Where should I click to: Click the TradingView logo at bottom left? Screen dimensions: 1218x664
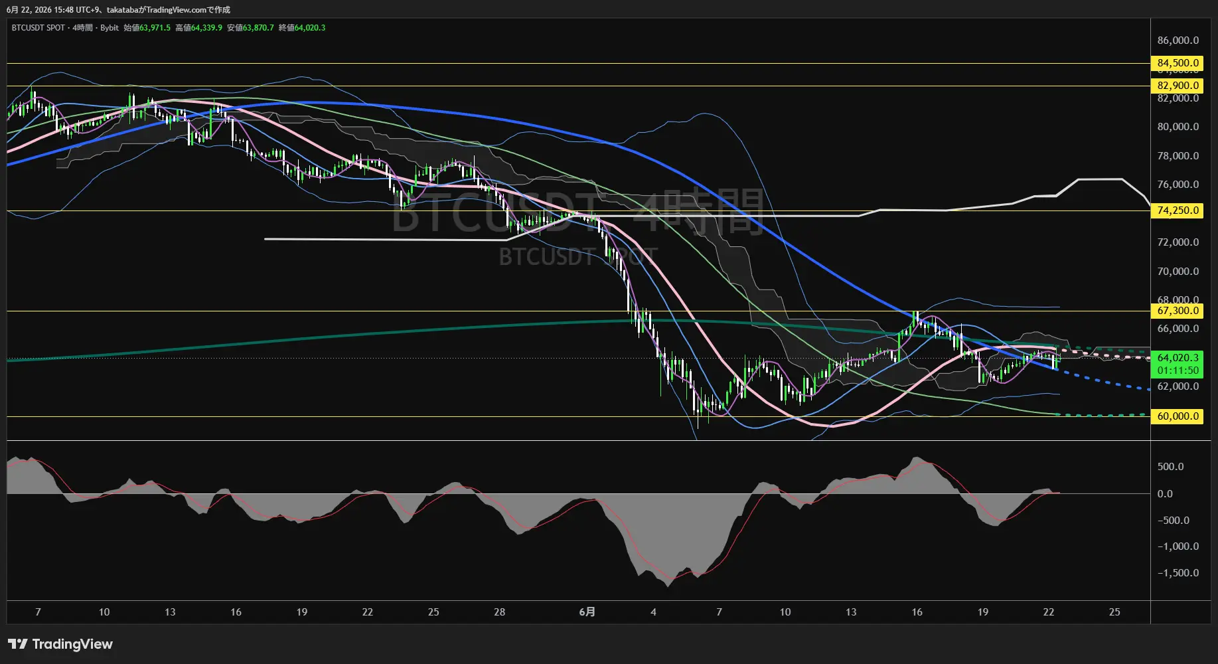(x=60, y=644)
